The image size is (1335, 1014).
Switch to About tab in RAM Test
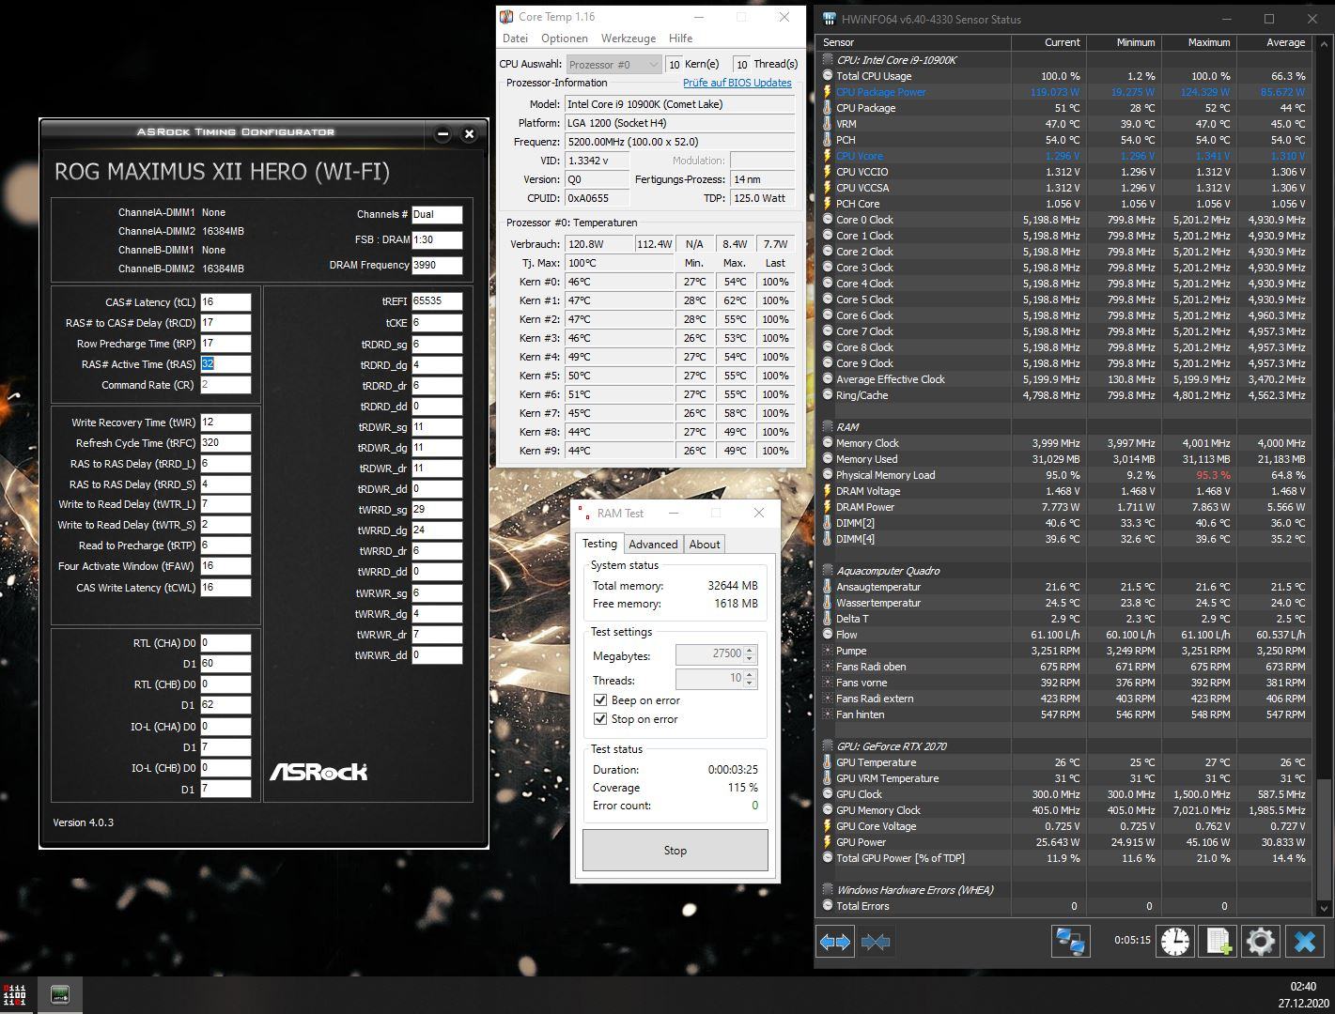(x=705, y=545)
